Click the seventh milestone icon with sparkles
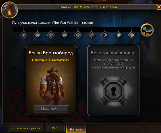 (105, 35)
